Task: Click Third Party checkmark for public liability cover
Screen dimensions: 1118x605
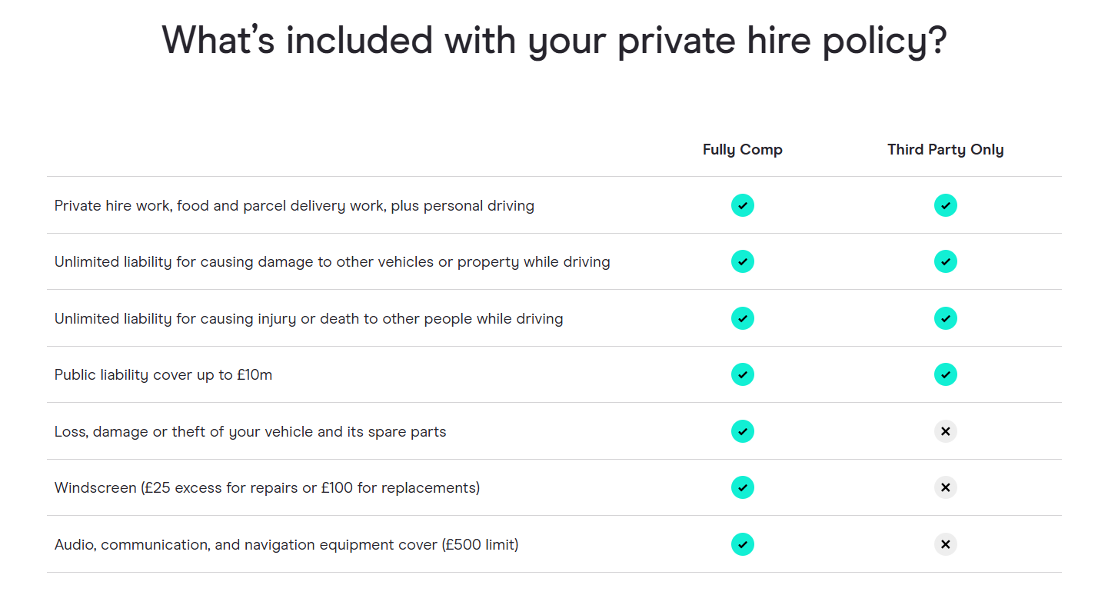Action: tap(946, 374)
